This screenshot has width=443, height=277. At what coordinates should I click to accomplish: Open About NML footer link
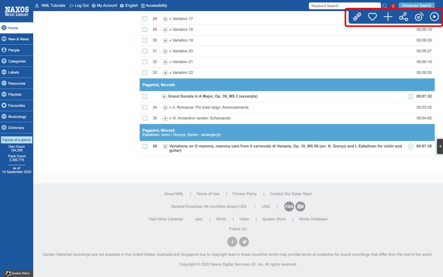click(174, 194)
